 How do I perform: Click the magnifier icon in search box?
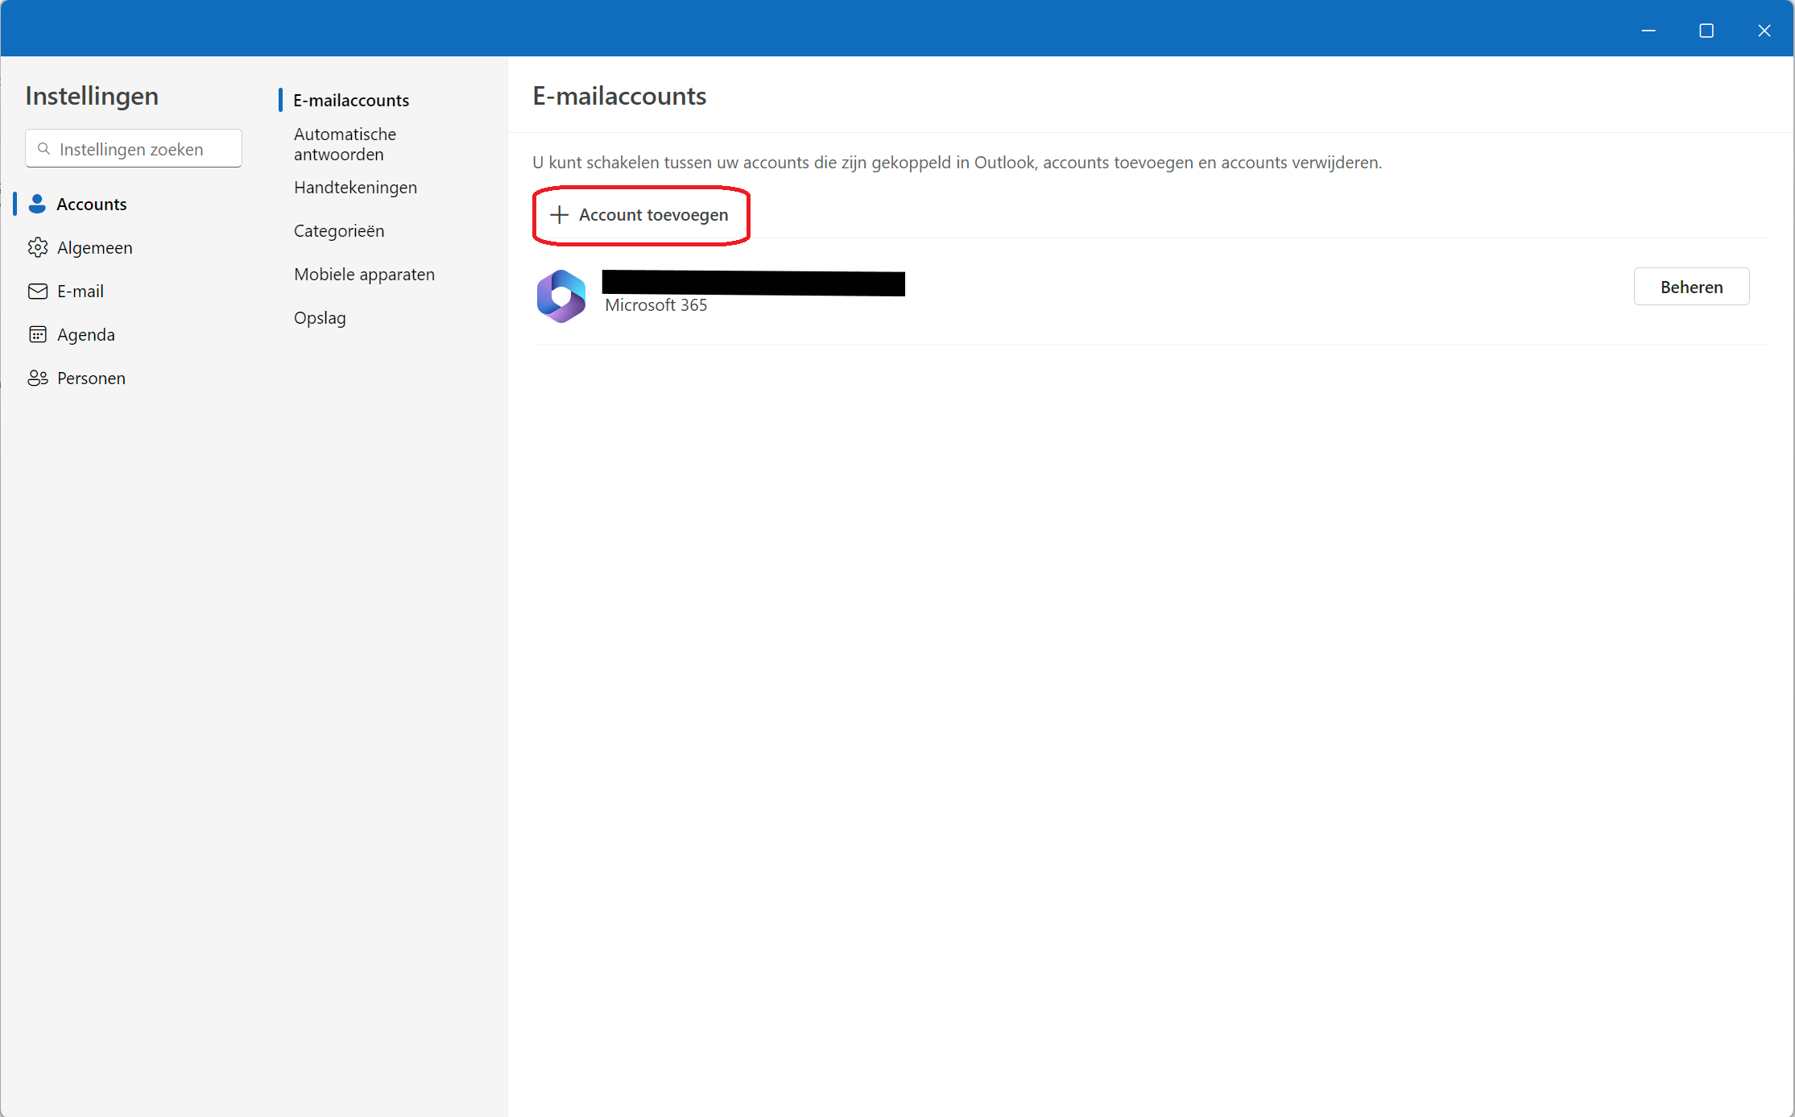[44, 149]
